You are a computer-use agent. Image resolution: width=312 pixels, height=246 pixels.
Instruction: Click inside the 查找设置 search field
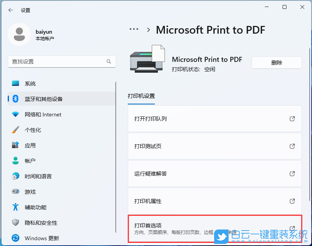tap(62, 62)
